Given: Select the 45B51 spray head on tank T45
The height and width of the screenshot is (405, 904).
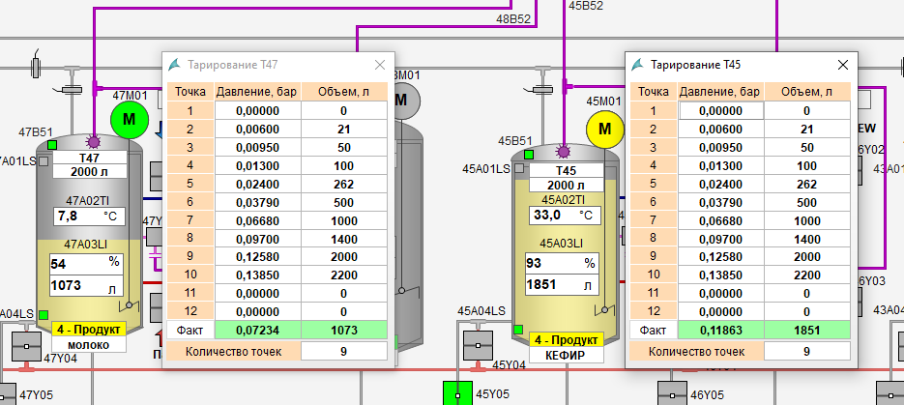Looking at the screenshot, I should pos(562,150).
